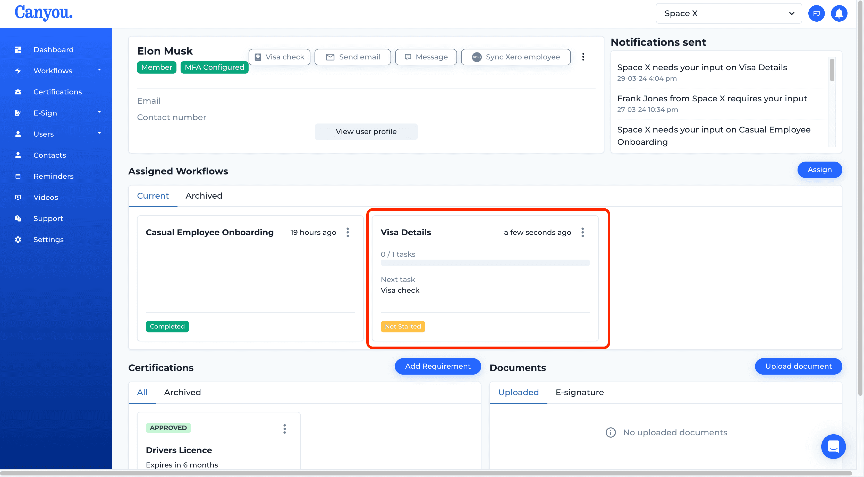Click the No uploaded documents info icon
Viewport: 864px width, 477px height.
[x=611, y=432]
